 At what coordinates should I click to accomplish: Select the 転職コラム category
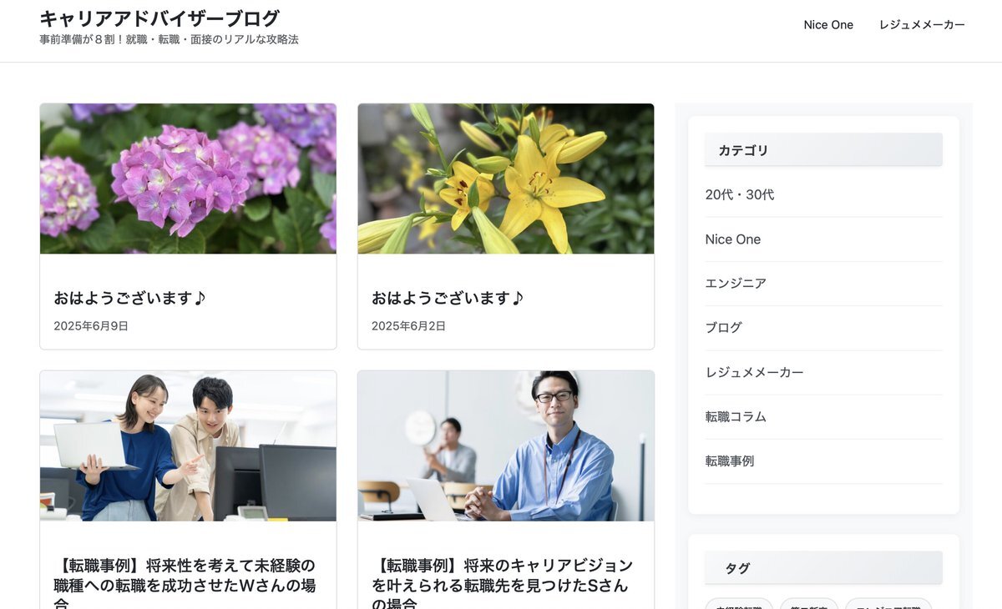point(736,416)
